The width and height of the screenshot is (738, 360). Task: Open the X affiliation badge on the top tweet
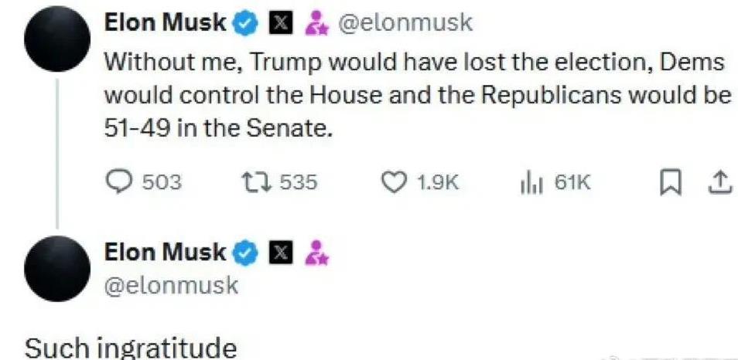[281, 24]
